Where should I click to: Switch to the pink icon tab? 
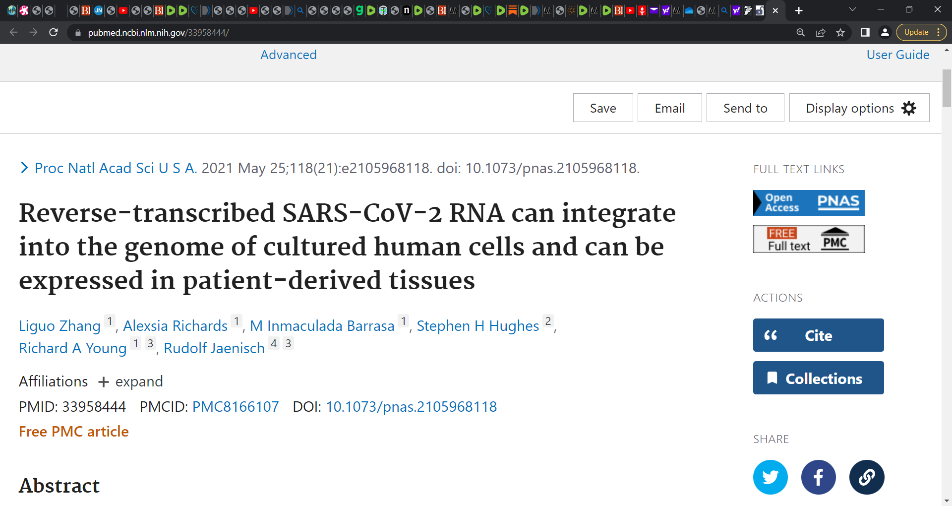point(24,10)
